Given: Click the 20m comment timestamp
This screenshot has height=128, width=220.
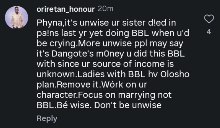Looking at the screenshot, I should (x=105, y=9).
